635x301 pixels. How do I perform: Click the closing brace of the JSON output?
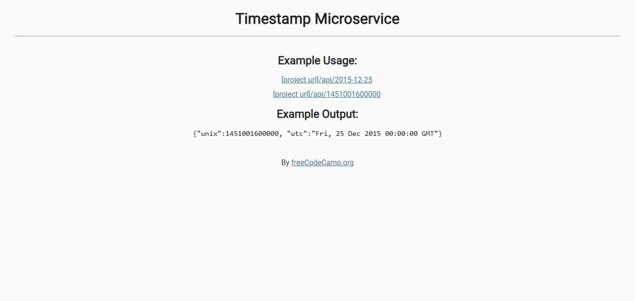pyautogui.click(x=440, y=134)
